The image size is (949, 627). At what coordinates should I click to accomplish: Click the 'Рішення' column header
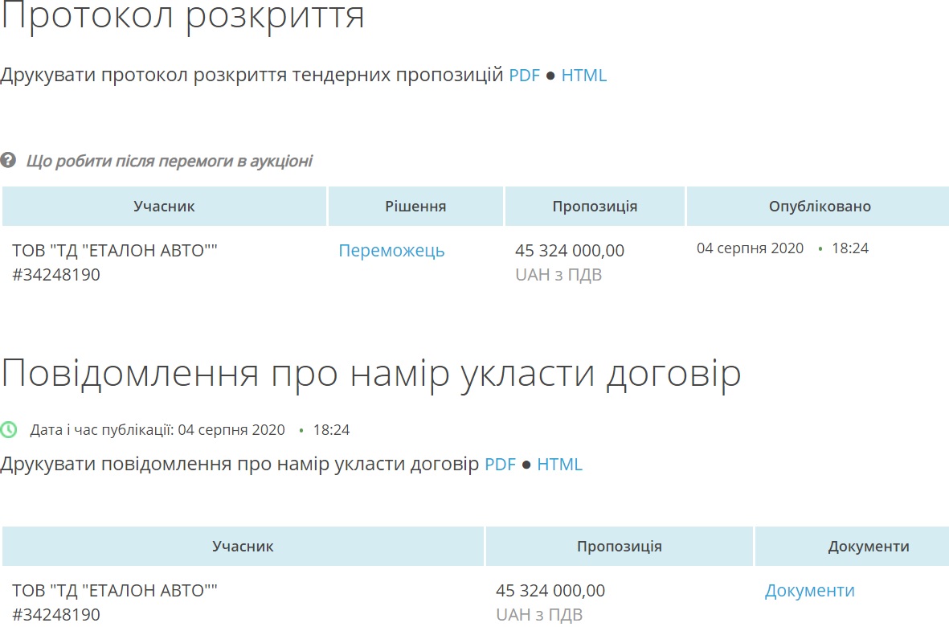(415, 207)
